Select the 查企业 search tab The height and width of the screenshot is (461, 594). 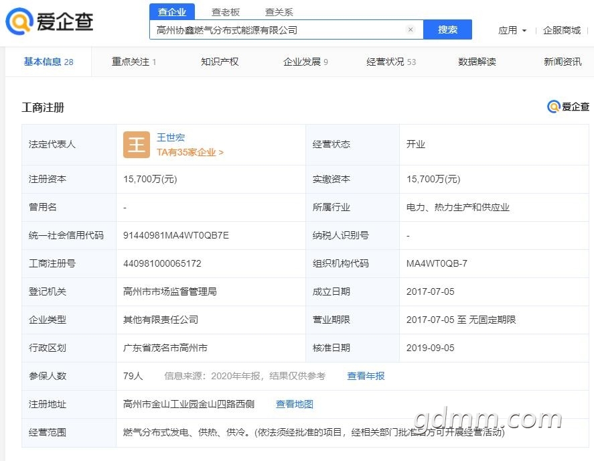[x=172, y=12]
